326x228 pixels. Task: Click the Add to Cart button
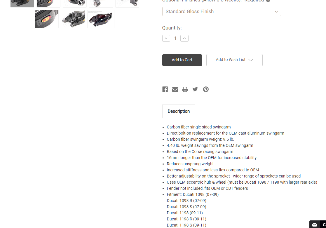point(182,60)
